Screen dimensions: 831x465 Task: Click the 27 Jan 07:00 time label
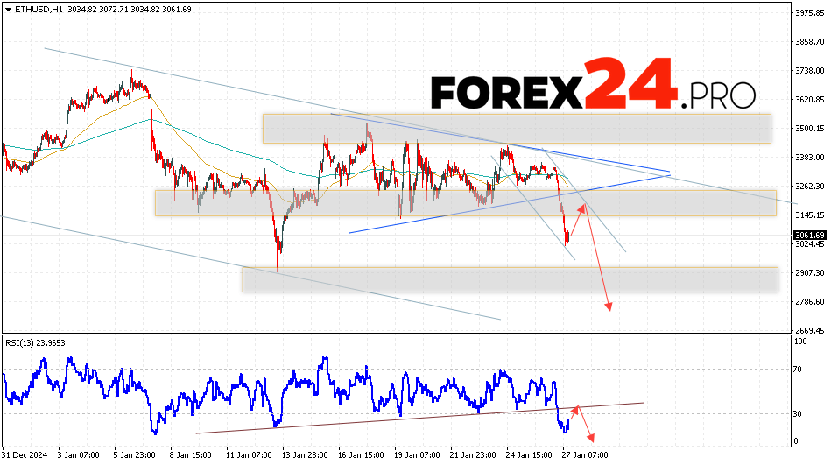point(587,455)
